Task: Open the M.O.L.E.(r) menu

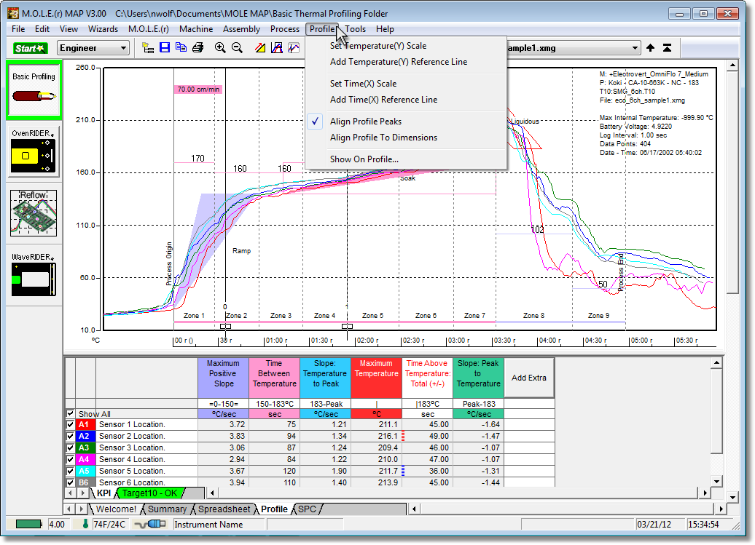Action: pyautogui.click(x=149, y=29)
